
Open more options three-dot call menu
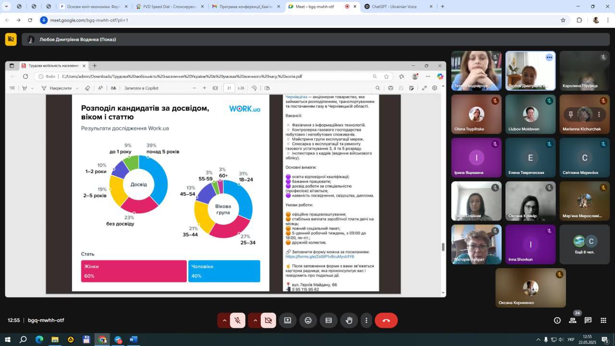pyautogui.click(x=367, y=320)
